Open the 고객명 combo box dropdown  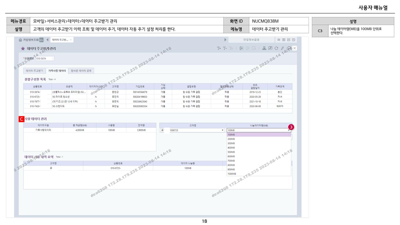(x=223, y=130)
